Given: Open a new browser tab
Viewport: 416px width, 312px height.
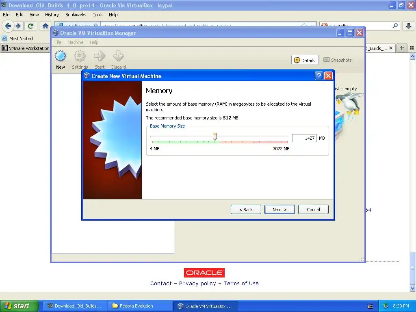Looking at the screenshot, I should point(402,48).
